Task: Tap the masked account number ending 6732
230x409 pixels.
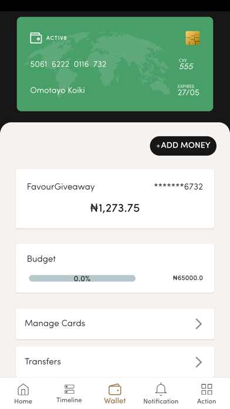Action: [178, 187]
